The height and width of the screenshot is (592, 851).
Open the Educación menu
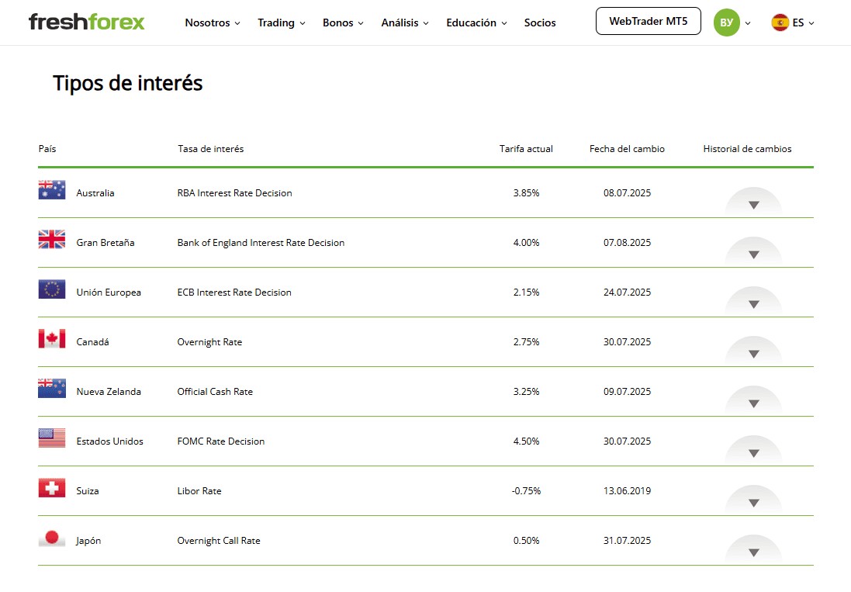click(476, 23)
